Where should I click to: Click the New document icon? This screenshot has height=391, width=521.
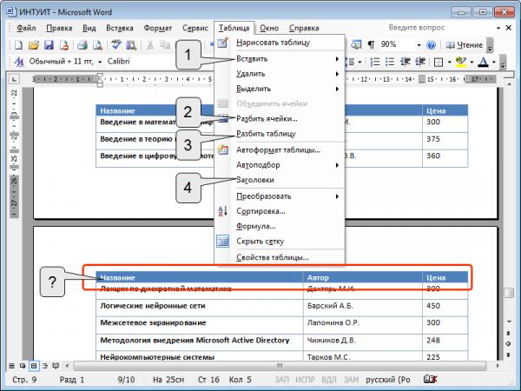[18, 45]
